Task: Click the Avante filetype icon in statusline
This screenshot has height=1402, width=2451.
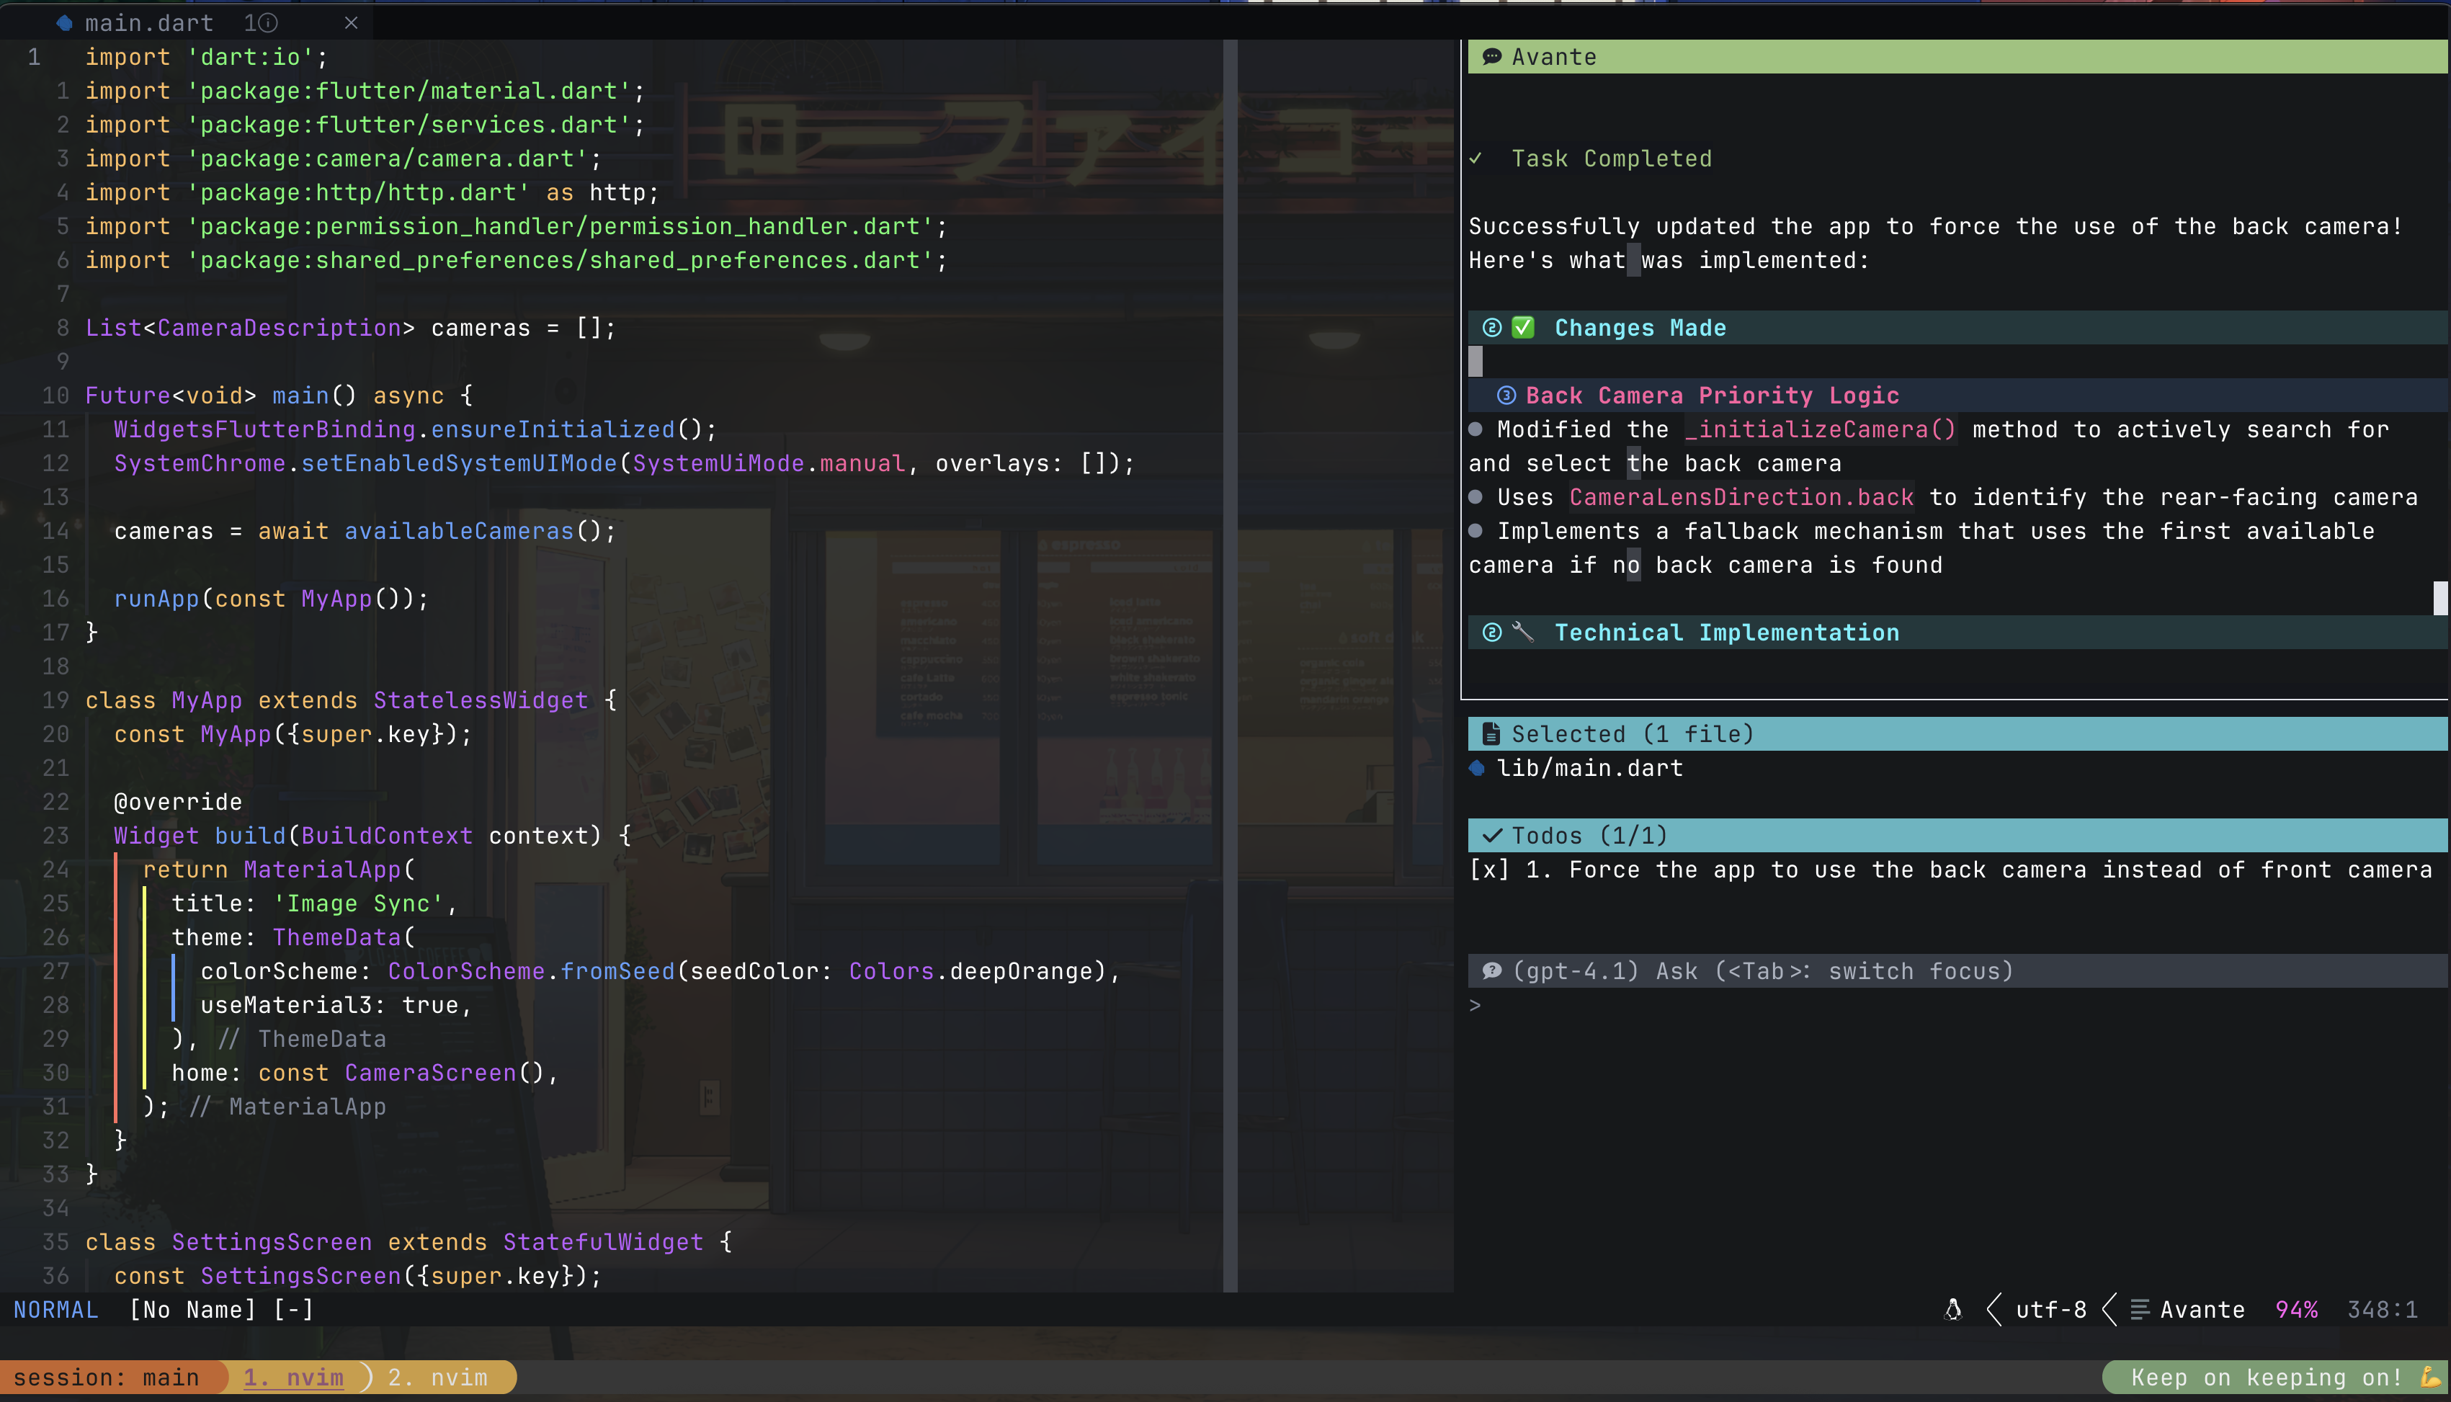Action: pyautogui.click(x=2139, y=1310)
